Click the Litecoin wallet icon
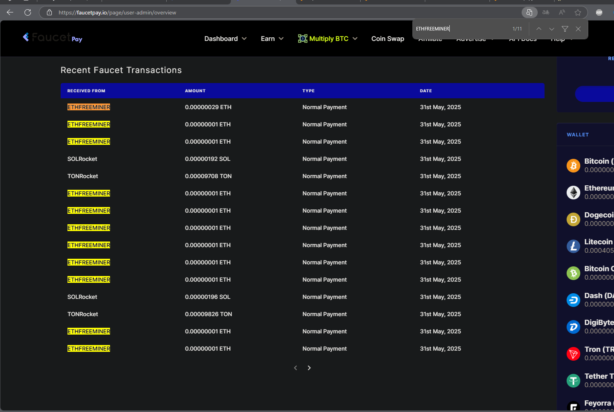The image size is (614, 412). [573, 246]
